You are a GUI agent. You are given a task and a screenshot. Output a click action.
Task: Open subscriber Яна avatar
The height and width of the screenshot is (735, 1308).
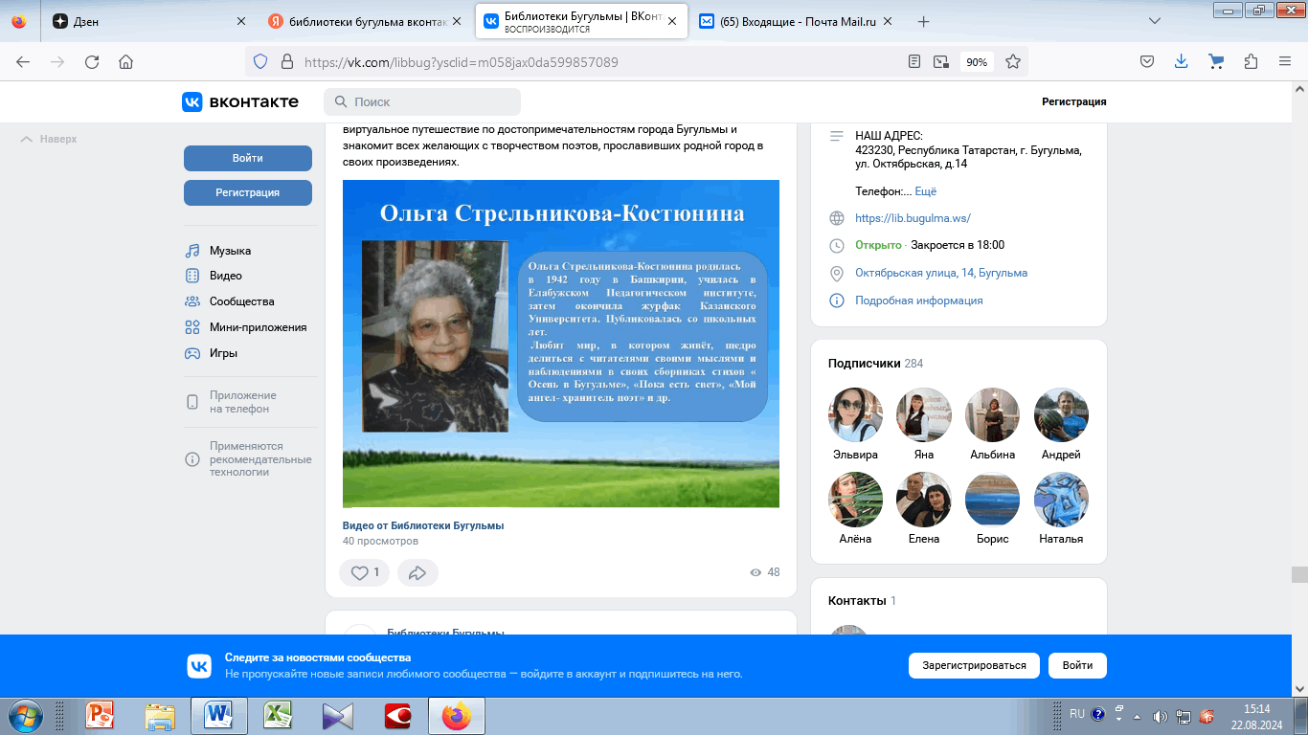tap(924, 414)
